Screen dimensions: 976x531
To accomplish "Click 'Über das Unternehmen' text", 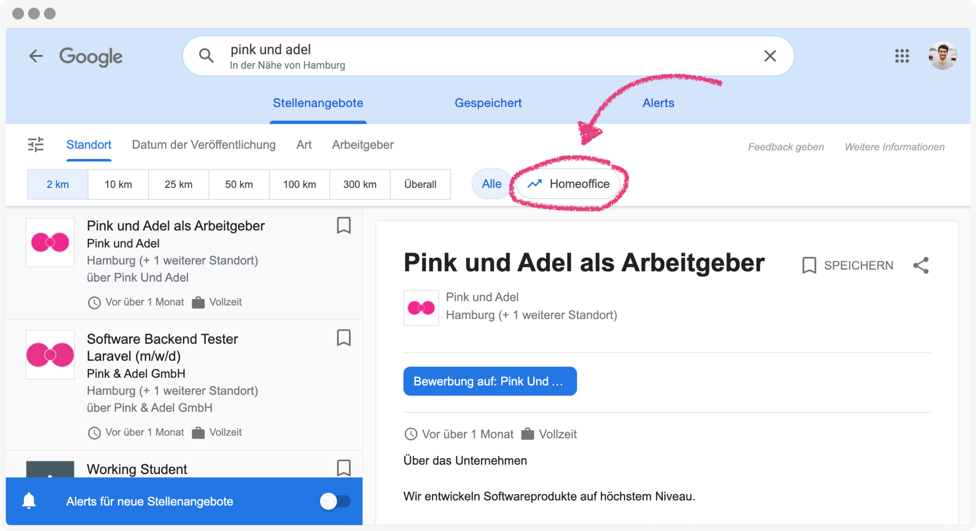I will coord(465,460).
